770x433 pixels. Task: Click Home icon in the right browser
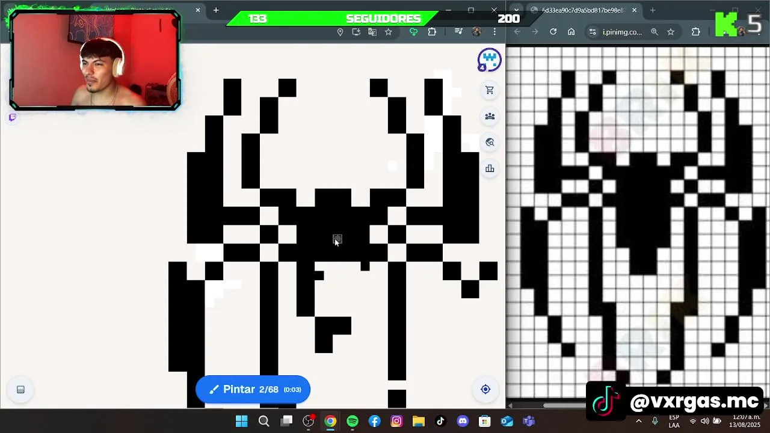point(571,32)
